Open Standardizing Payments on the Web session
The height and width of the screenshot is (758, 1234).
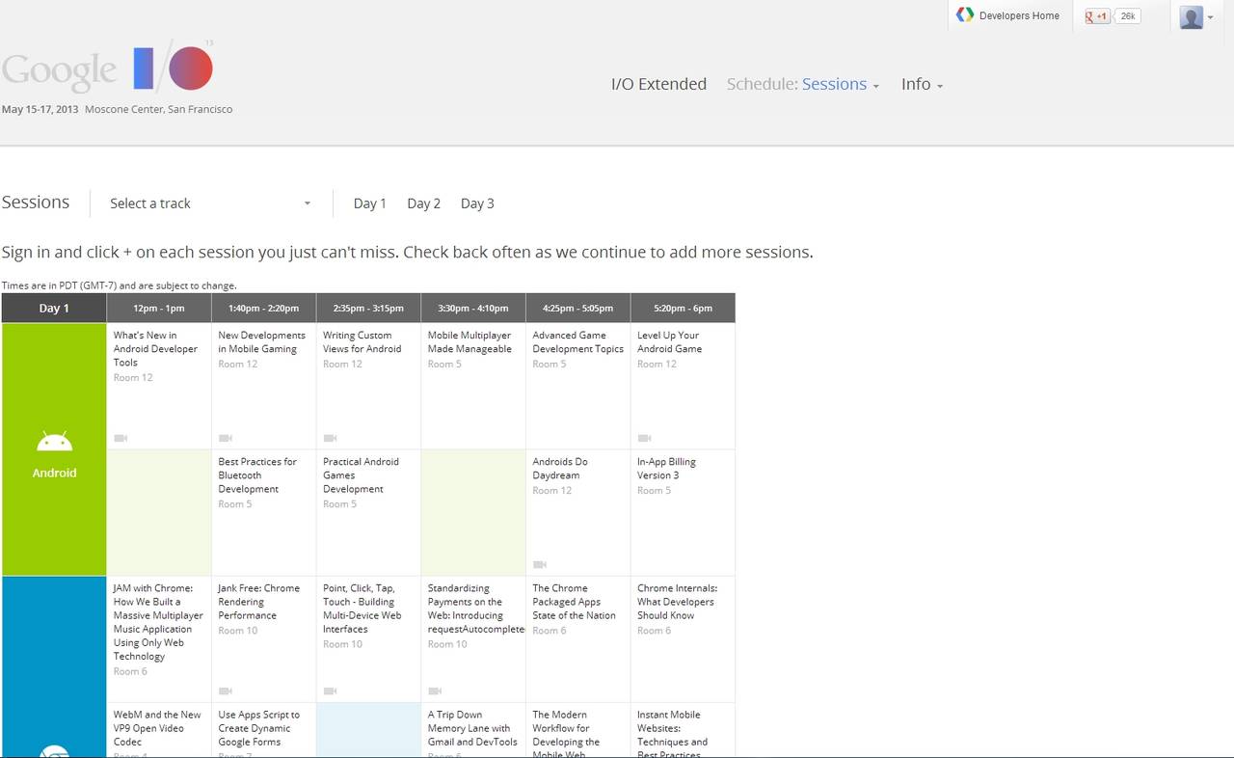pos(476,609)
